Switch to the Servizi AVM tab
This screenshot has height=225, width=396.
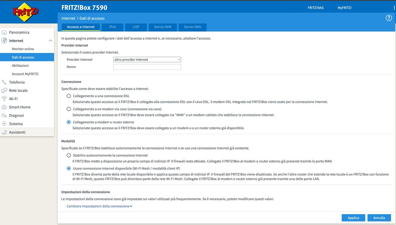(163, 27)
